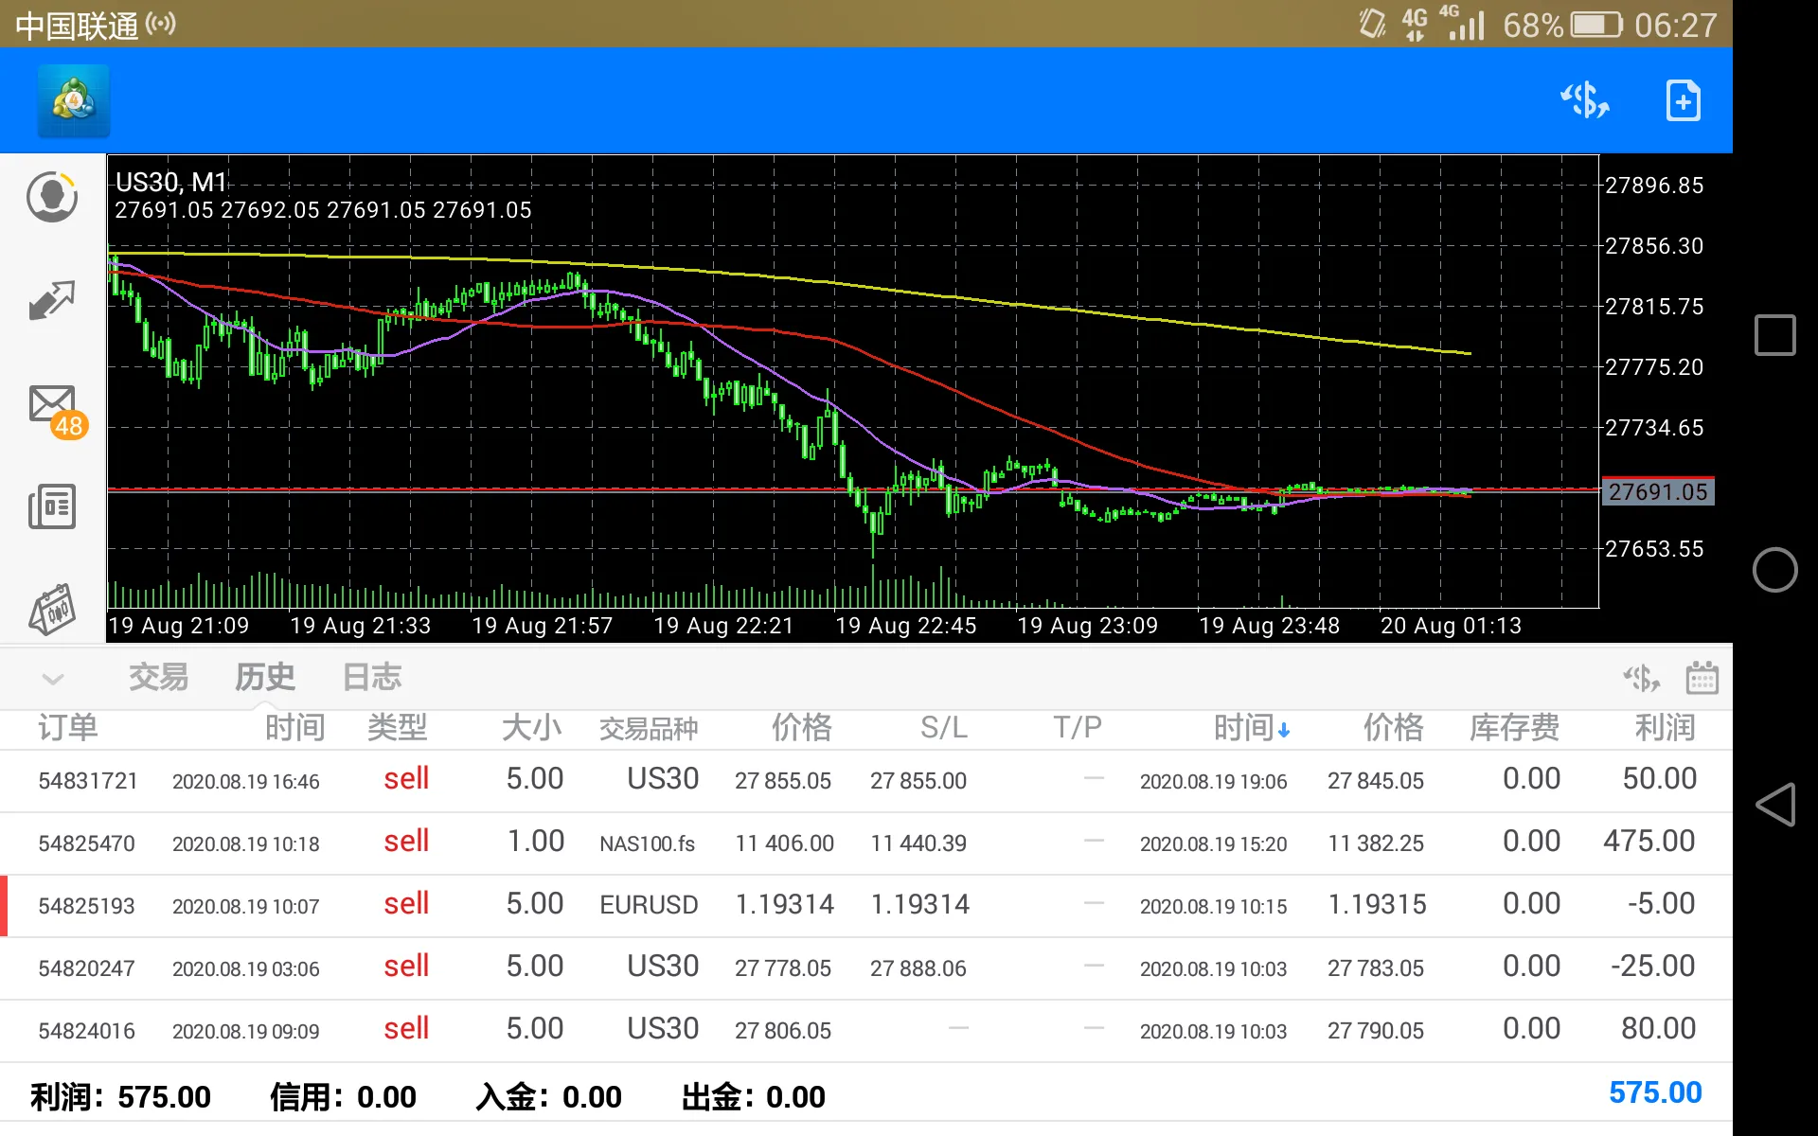Image resolution: width=1818 pixels, height=1136 pixels.
Task: Select order 54831721 row
Action: (x=866, y=780)
